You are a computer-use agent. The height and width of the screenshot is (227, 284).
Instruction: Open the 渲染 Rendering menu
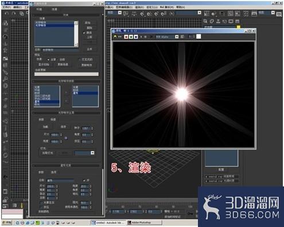click(139, 7)
